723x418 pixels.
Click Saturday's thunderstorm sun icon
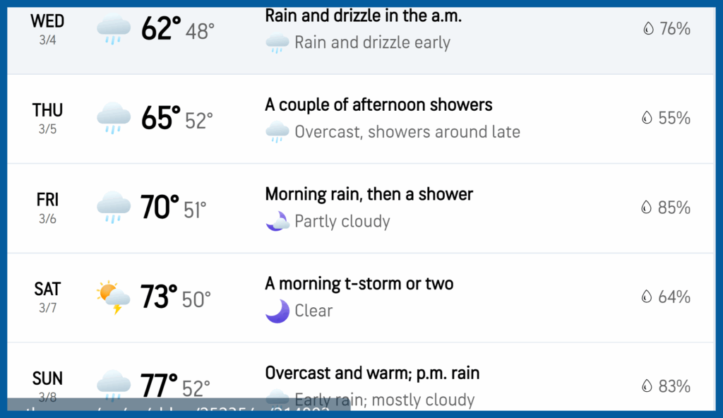pyautogui.click(x=113, y=297)
